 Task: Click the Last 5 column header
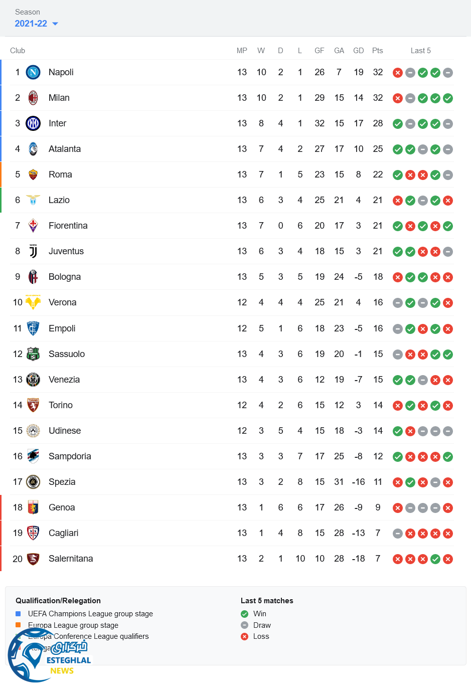point(420,51)
